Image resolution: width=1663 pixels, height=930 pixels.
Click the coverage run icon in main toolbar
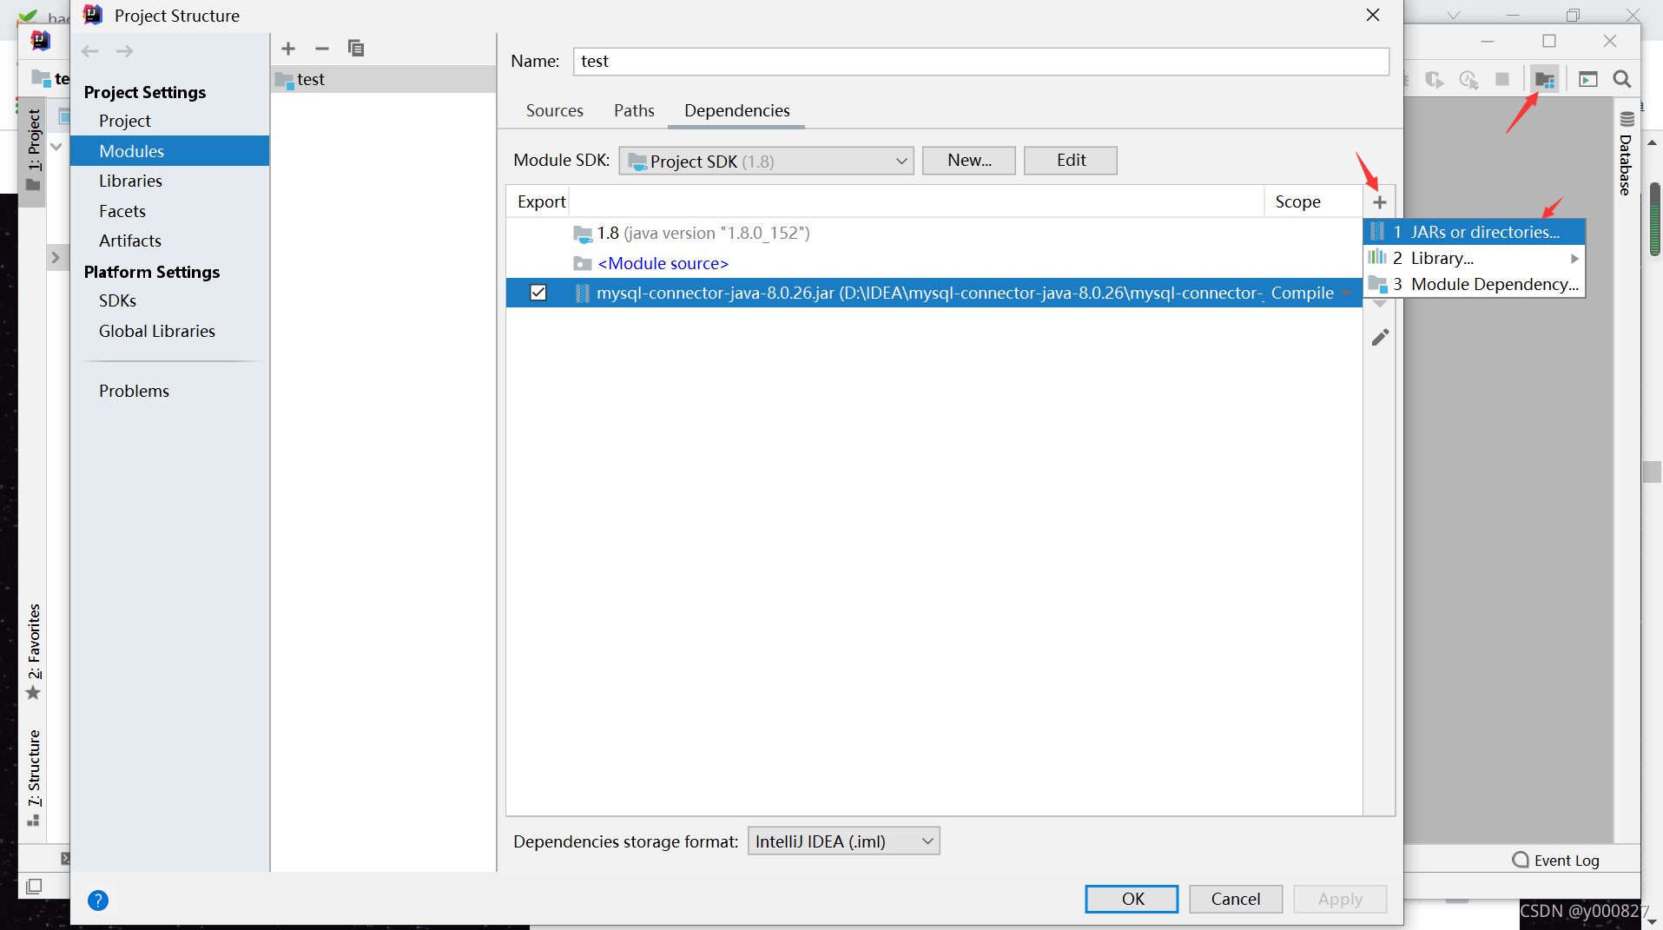[x=1435, y=79]
